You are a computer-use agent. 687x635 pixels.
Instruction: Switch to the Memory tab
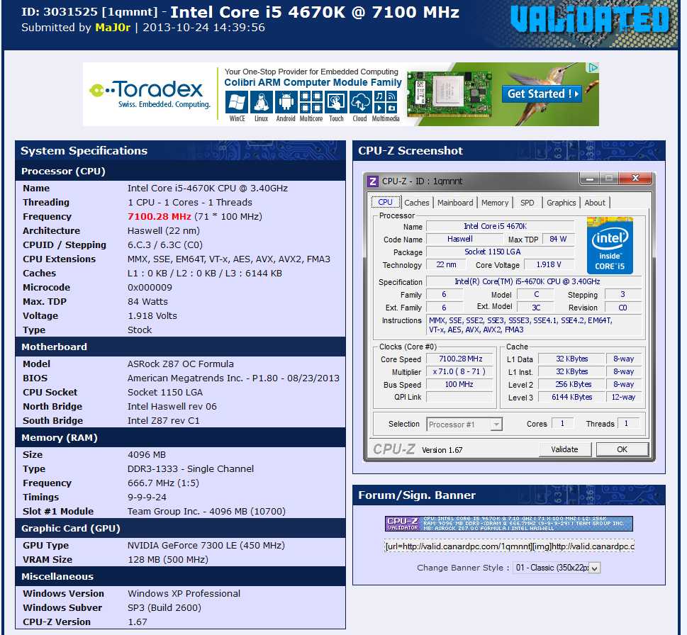(x=495, y=202)
